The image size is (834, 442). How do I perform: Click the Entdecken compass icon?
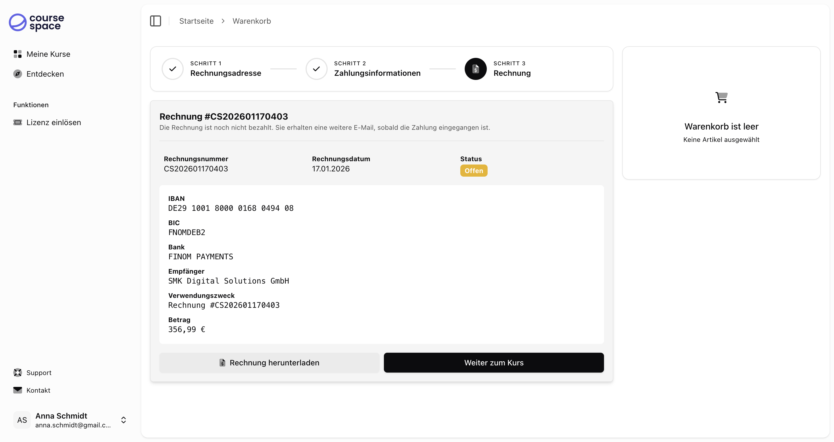click(17, 74)
